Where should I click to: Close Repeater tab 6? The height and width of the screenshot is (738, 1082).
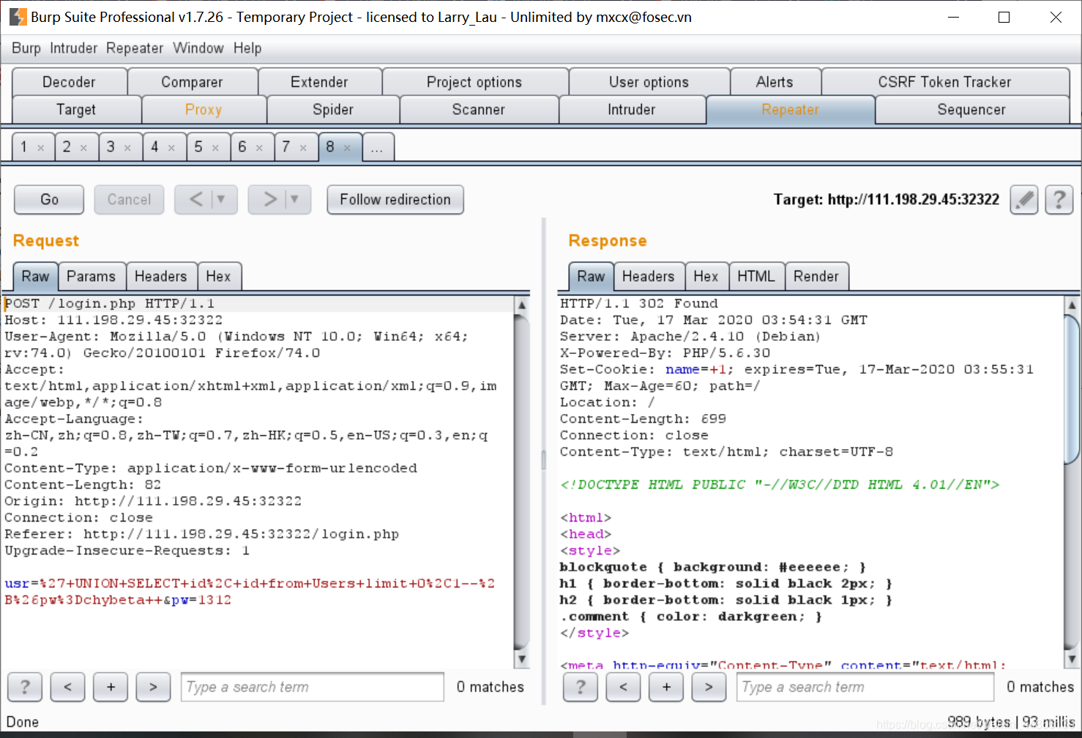pos(260,148)
